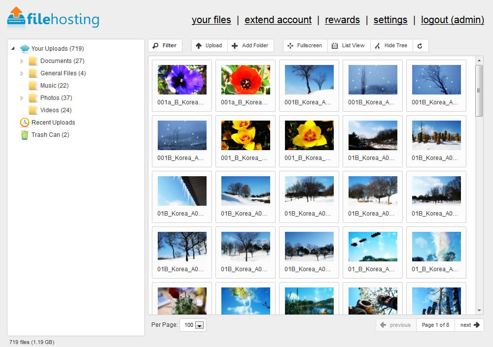Click the filehosting logo

pos(53,18)
